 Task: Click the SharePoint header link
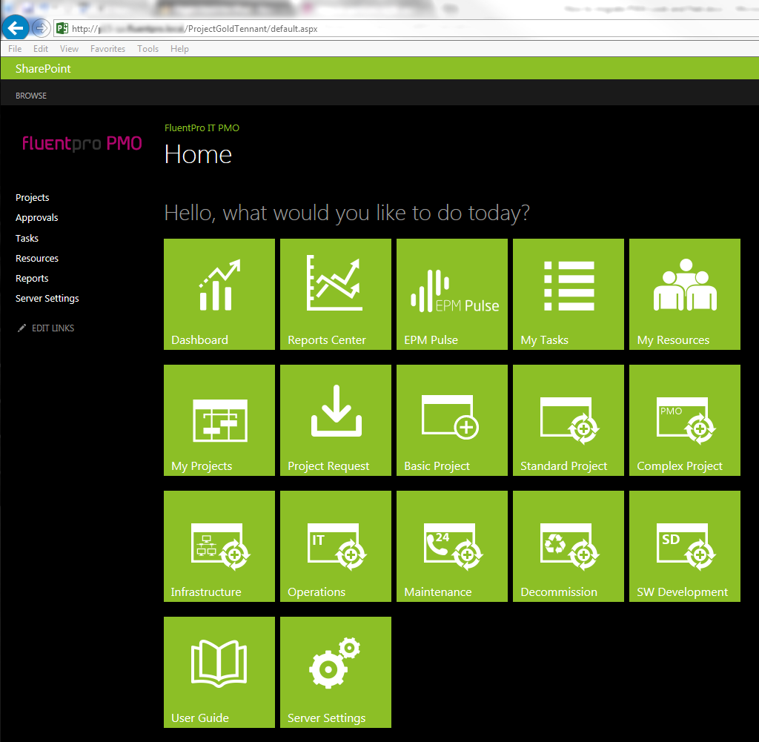point(43,69)
